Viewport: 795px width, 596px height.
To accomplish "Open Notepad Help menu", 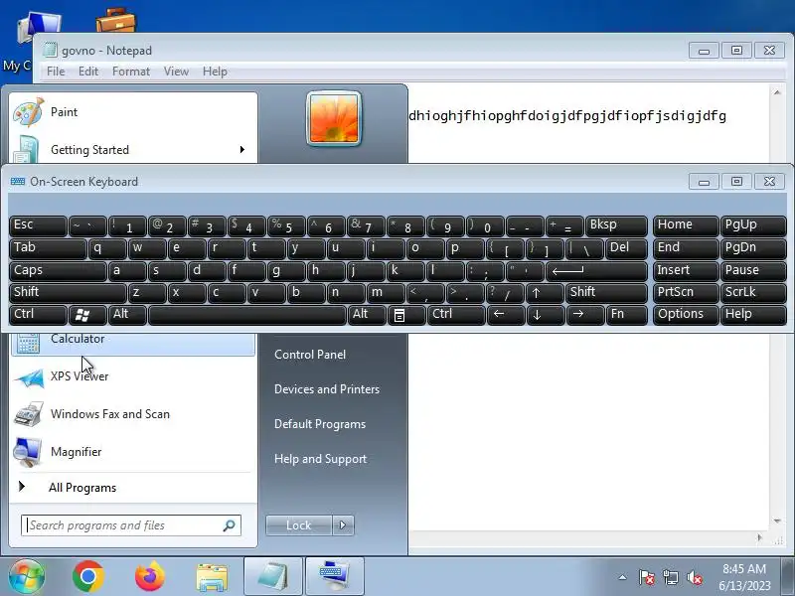I will (x=215, y=72).
